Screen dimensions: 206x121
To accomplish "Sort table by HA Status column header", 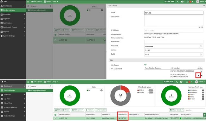I will tap(123, 115).
